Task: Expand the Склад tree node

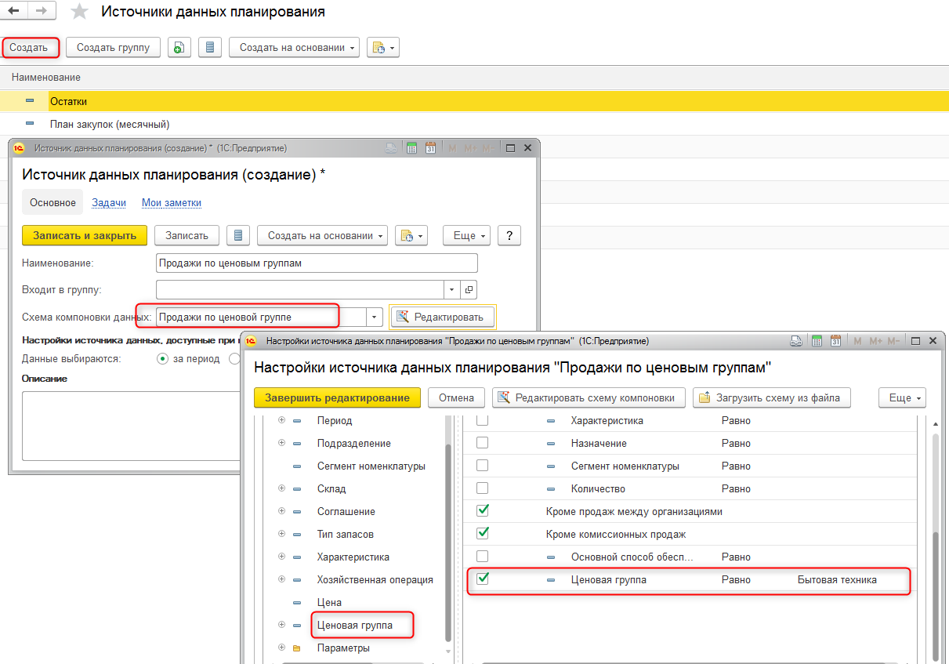Action: 281,488
